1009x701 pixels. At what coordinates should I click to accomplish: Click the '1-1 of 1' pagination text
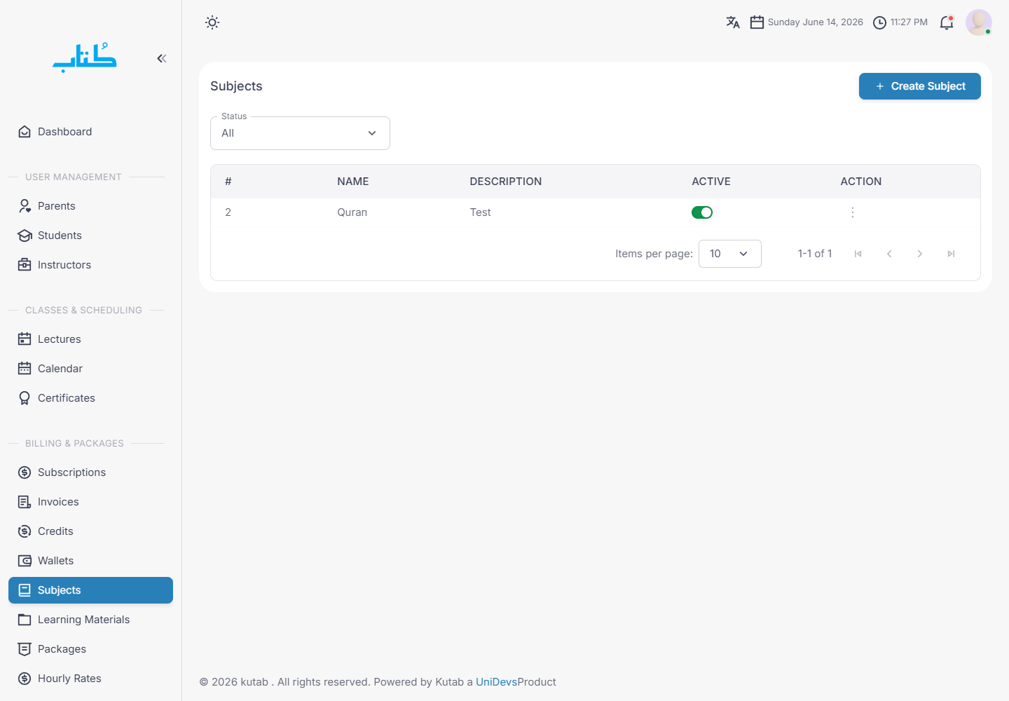(815, 254)
